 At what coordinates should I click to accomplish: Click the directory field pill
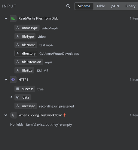coord(26,53)
